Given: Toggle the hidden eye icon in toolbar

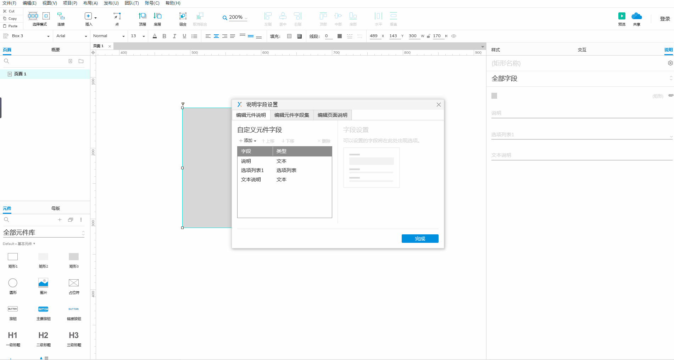Looking at the screenshot, I should point(453,36).
